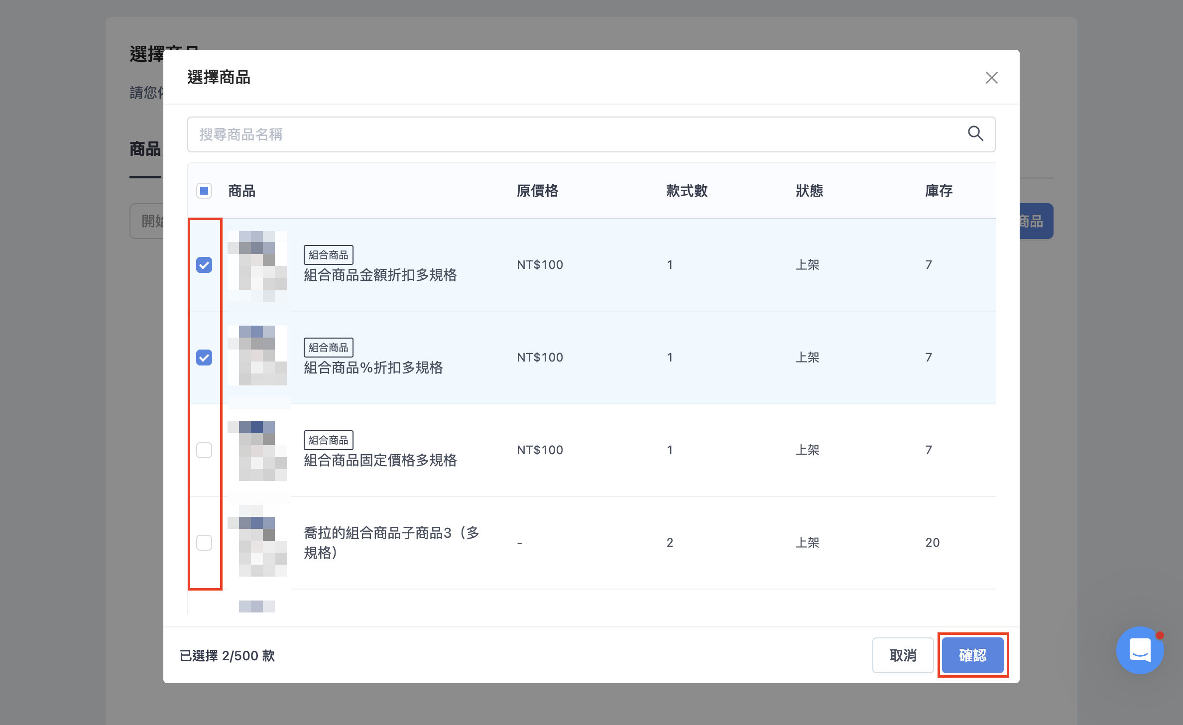This screenshot has height=725, width=1183.
Task: Focus the 搜尋商品名稱 search field
Action: coord(591,134)
